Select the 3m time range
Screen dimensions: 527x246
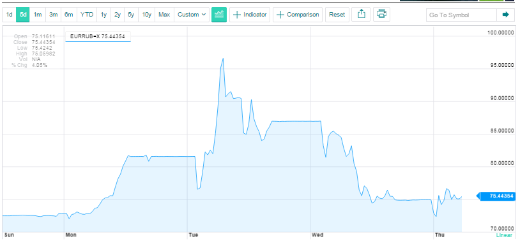click(x=53, y=15)
